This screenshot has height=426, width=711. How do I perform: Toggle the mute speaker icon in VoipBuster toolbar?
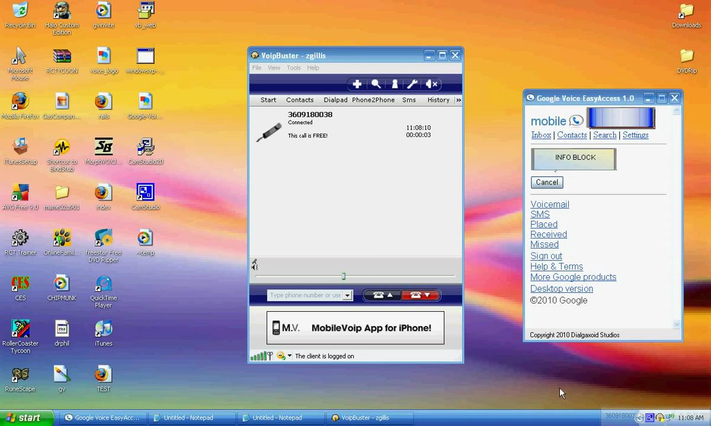point(432,85)
